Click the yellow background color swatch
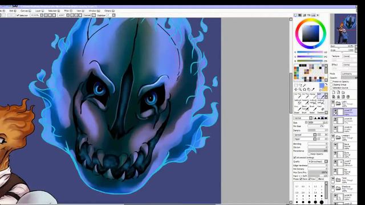This screenshot has height=205, width=365. coord(326,89)
